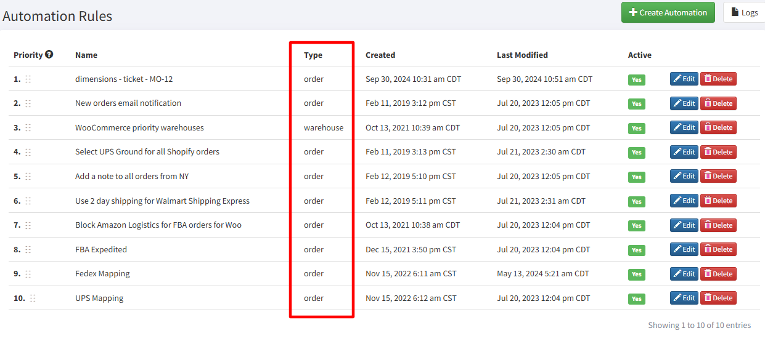Click drag handle beside UPS Mapping rule
Image resolution: width=765 pixels, height=344 pixels.
(33, 298)
